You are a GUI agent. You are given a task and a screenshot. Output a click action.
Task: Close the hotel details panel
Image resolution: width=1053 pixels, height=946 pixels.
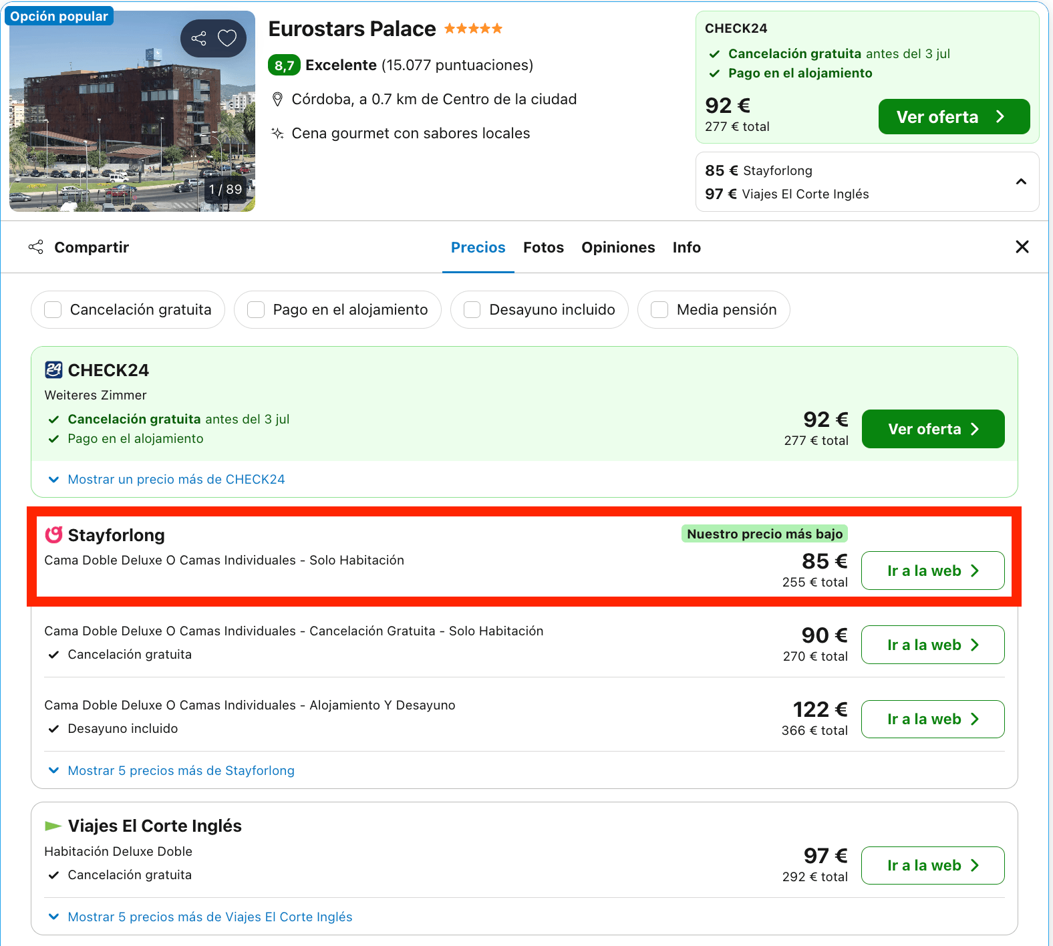pos(1022,247)
